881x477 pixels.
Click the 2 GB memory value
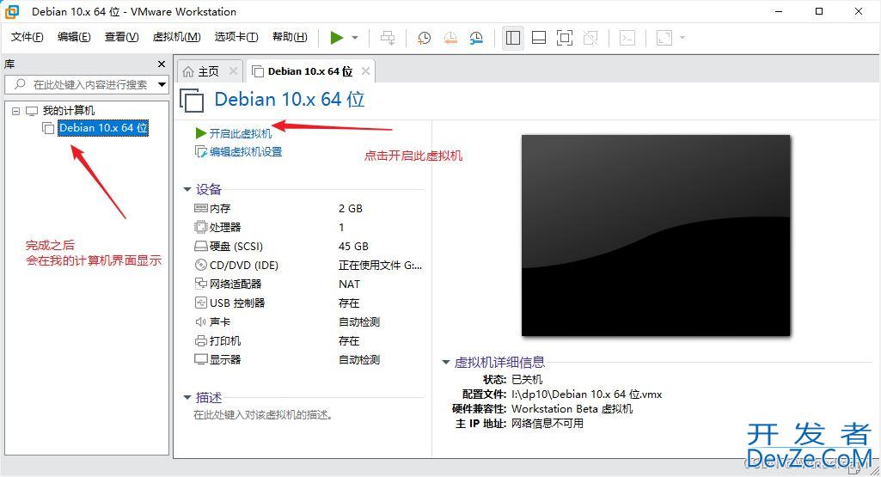click(351, 209)
